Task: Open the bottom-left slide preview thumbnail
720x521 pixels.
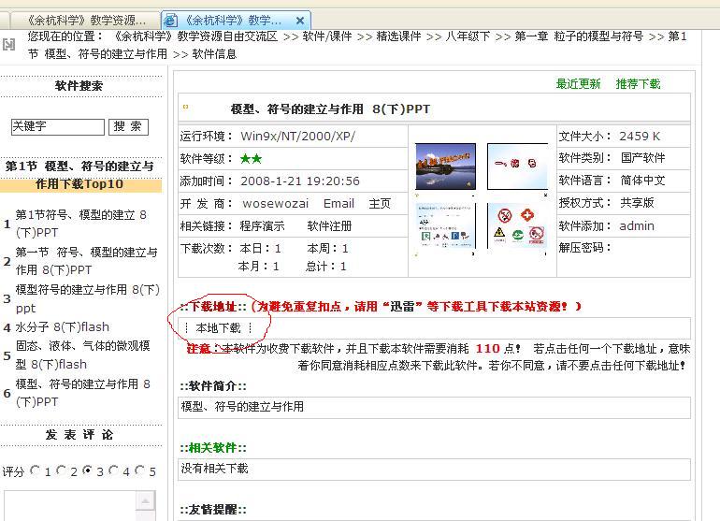Action: click(x=445, y=226)
